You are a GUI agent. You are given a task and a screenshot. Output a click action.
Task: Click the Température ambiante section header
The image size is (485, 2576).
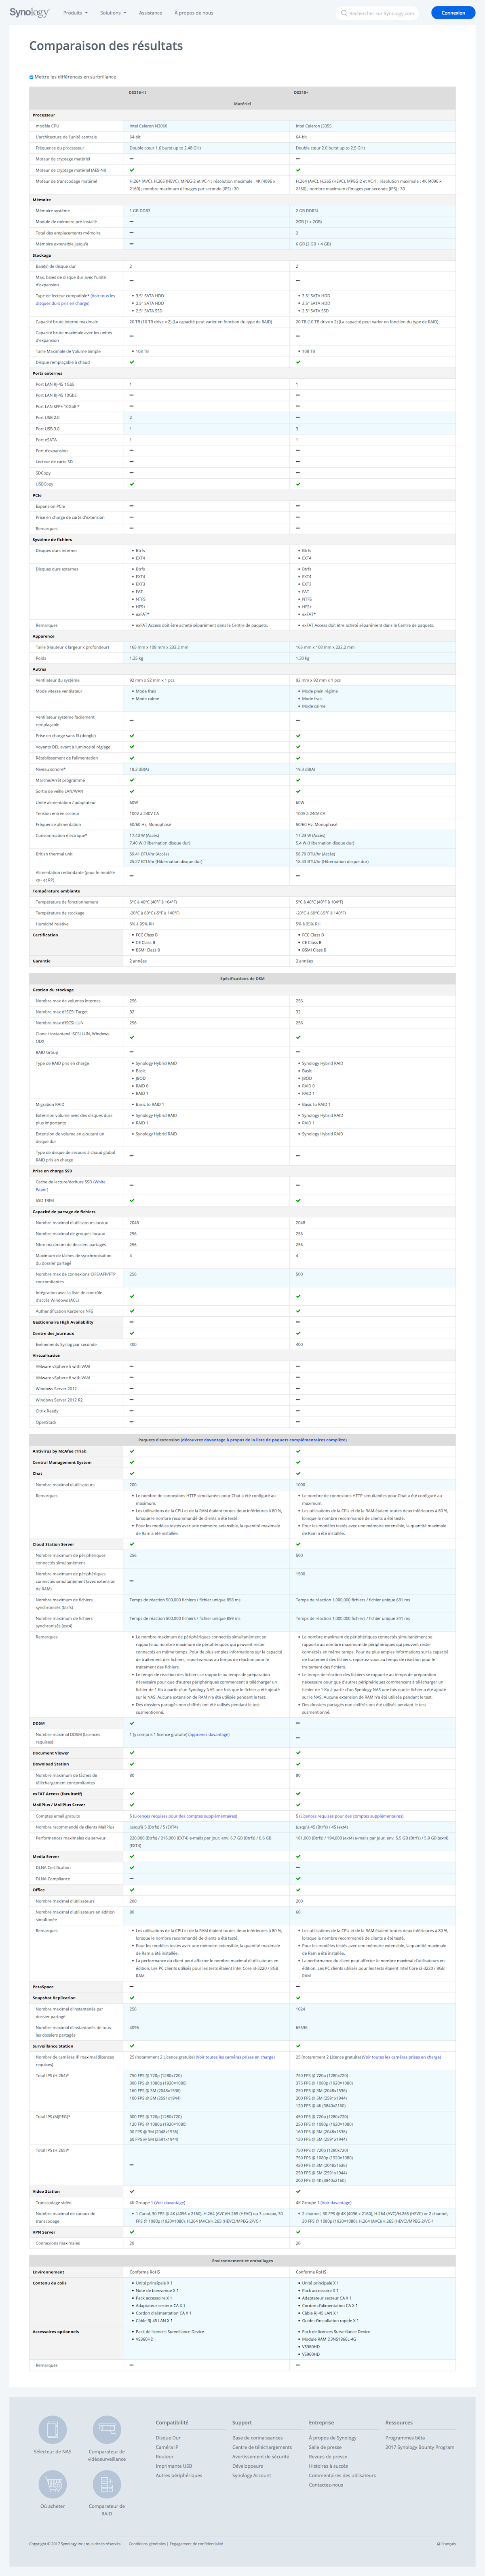(x=242, y=891)
